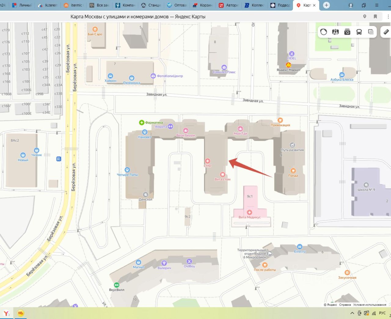Open the panoramas and street view layer

click(x=335, y=32)
